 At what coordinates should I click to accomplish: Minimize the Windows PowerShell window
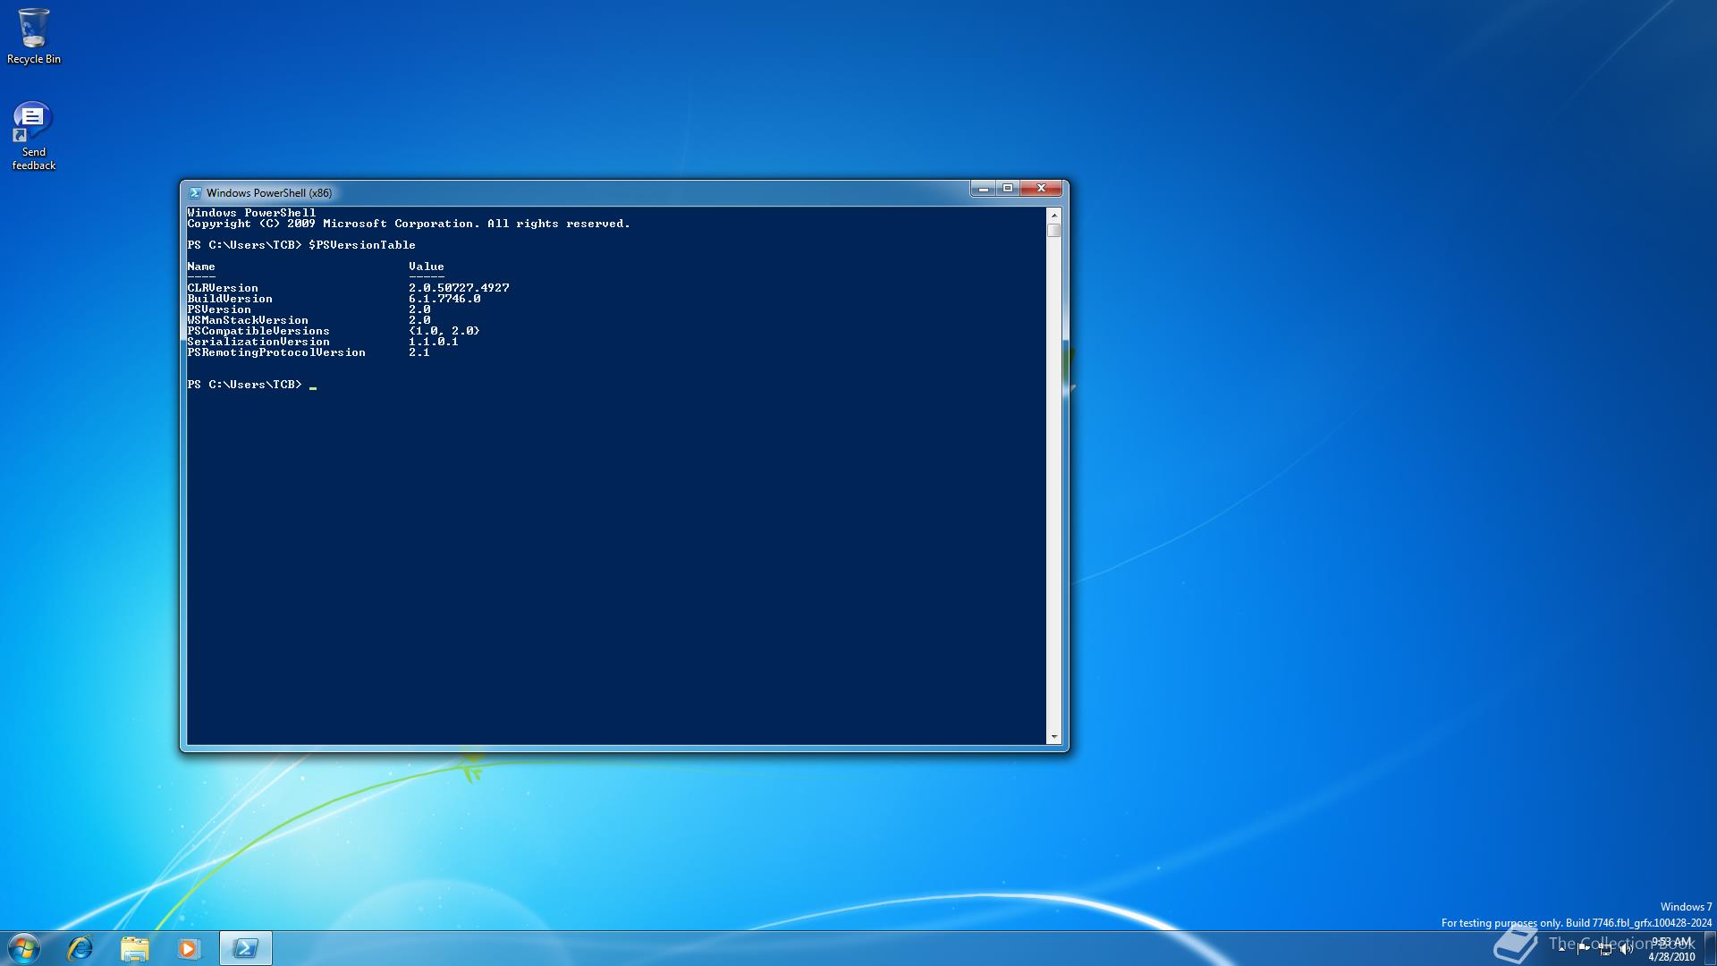pyautogui.click(x=983, y=188)
